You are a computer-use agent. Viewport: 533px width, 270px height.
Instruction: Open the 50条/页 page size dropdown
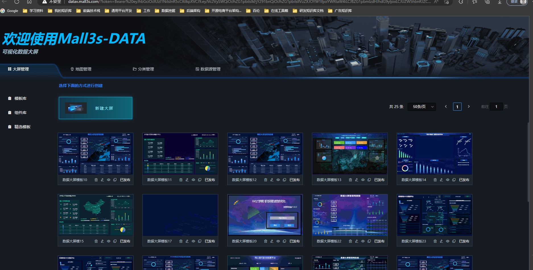click(422, 107)
